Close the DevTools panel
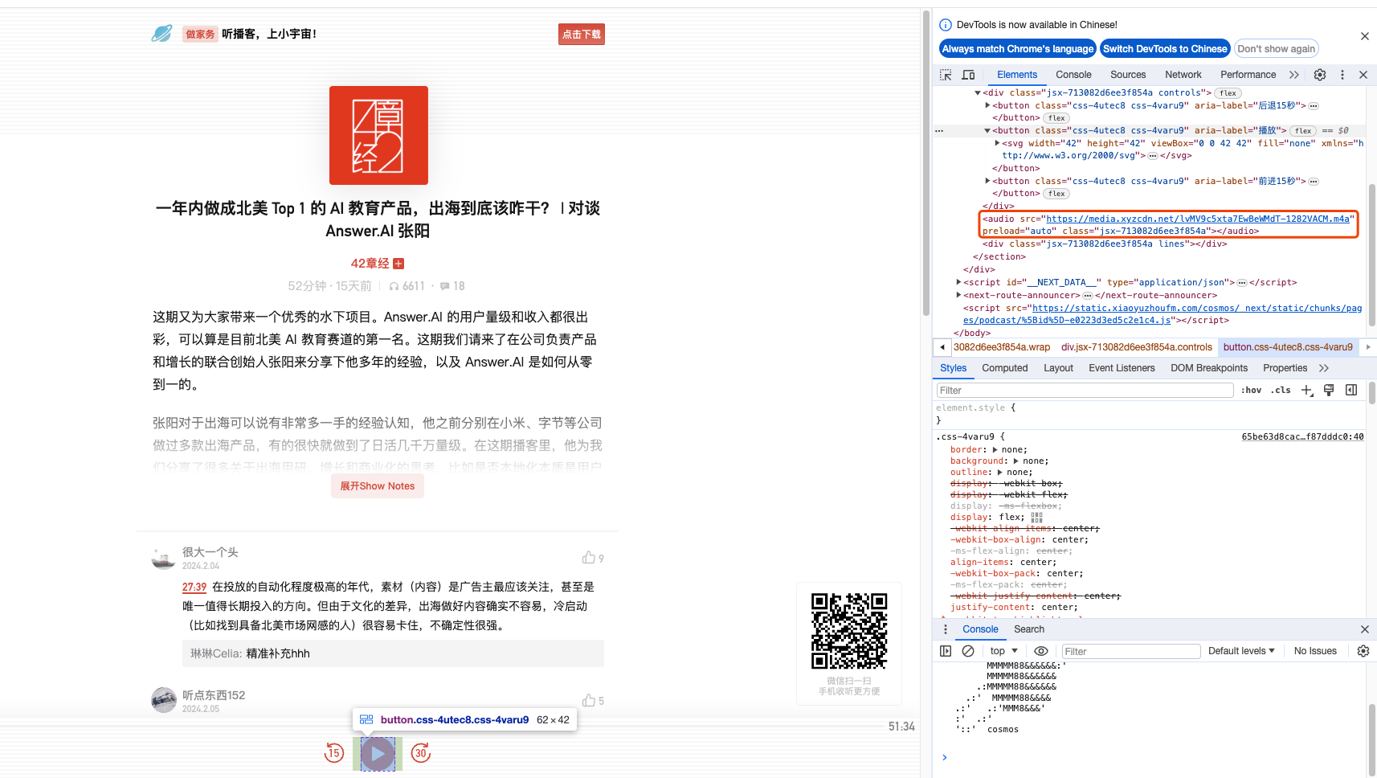1377x778 pixels. click(x=1363, y=75)
